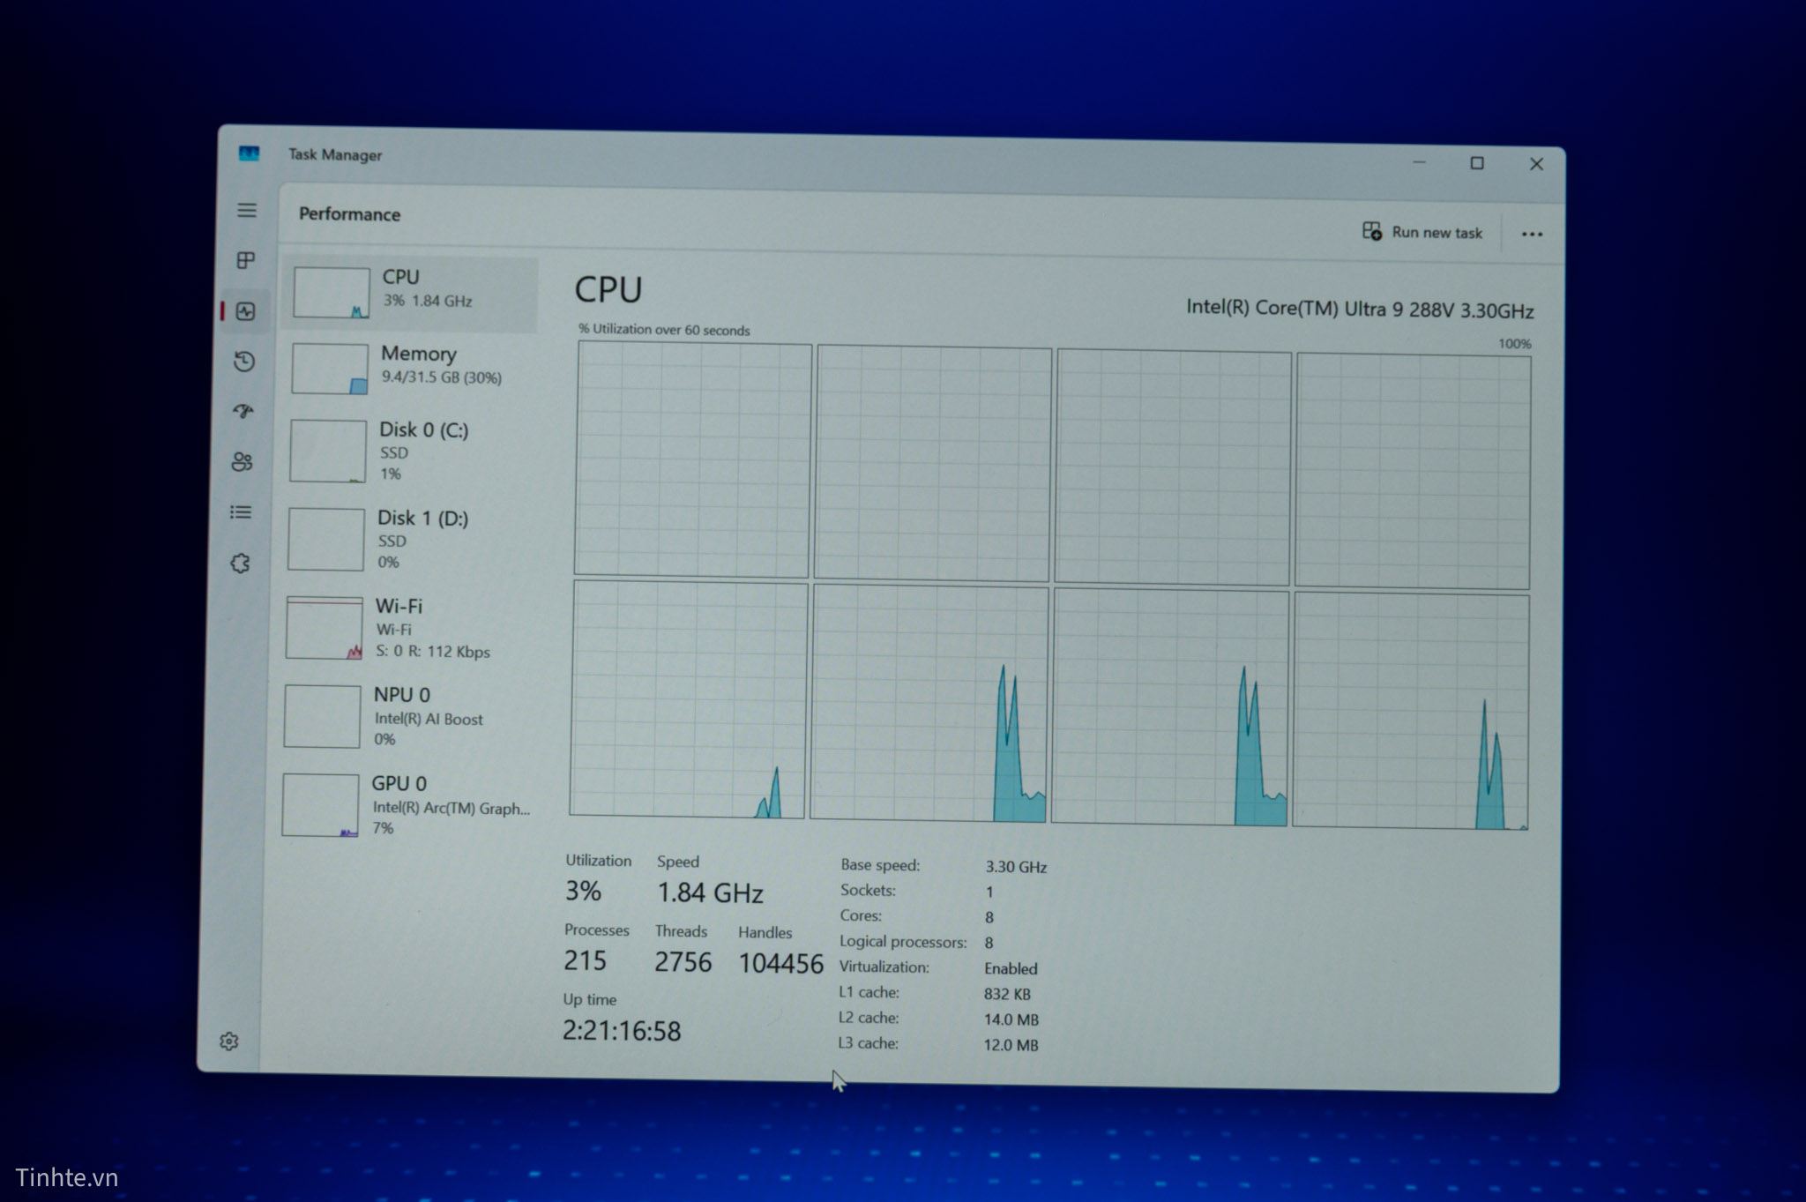Minimize the Task Manager window
This screenshot has height=1202, width=1806.
(x=1419, y=162)
